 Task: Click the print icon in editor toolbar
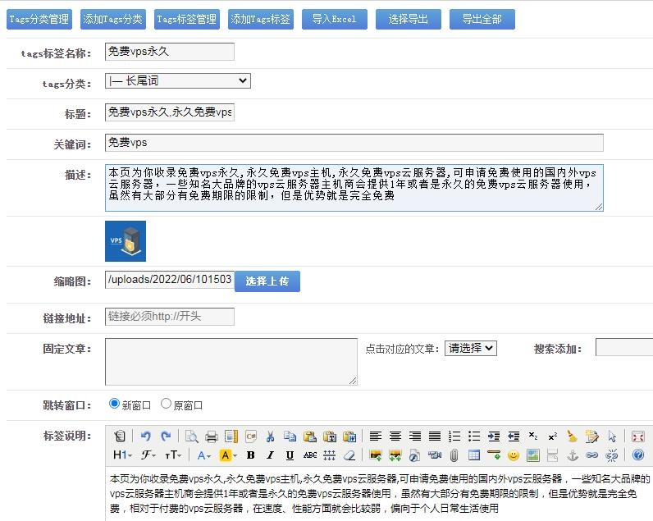click(x=212, y=436)
